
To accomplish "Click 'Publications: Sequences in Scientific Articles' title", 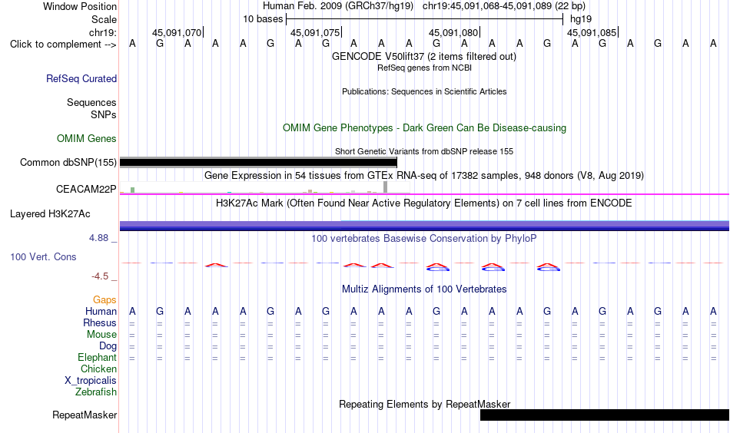I will pyautogui.click(x=424, y=91).
